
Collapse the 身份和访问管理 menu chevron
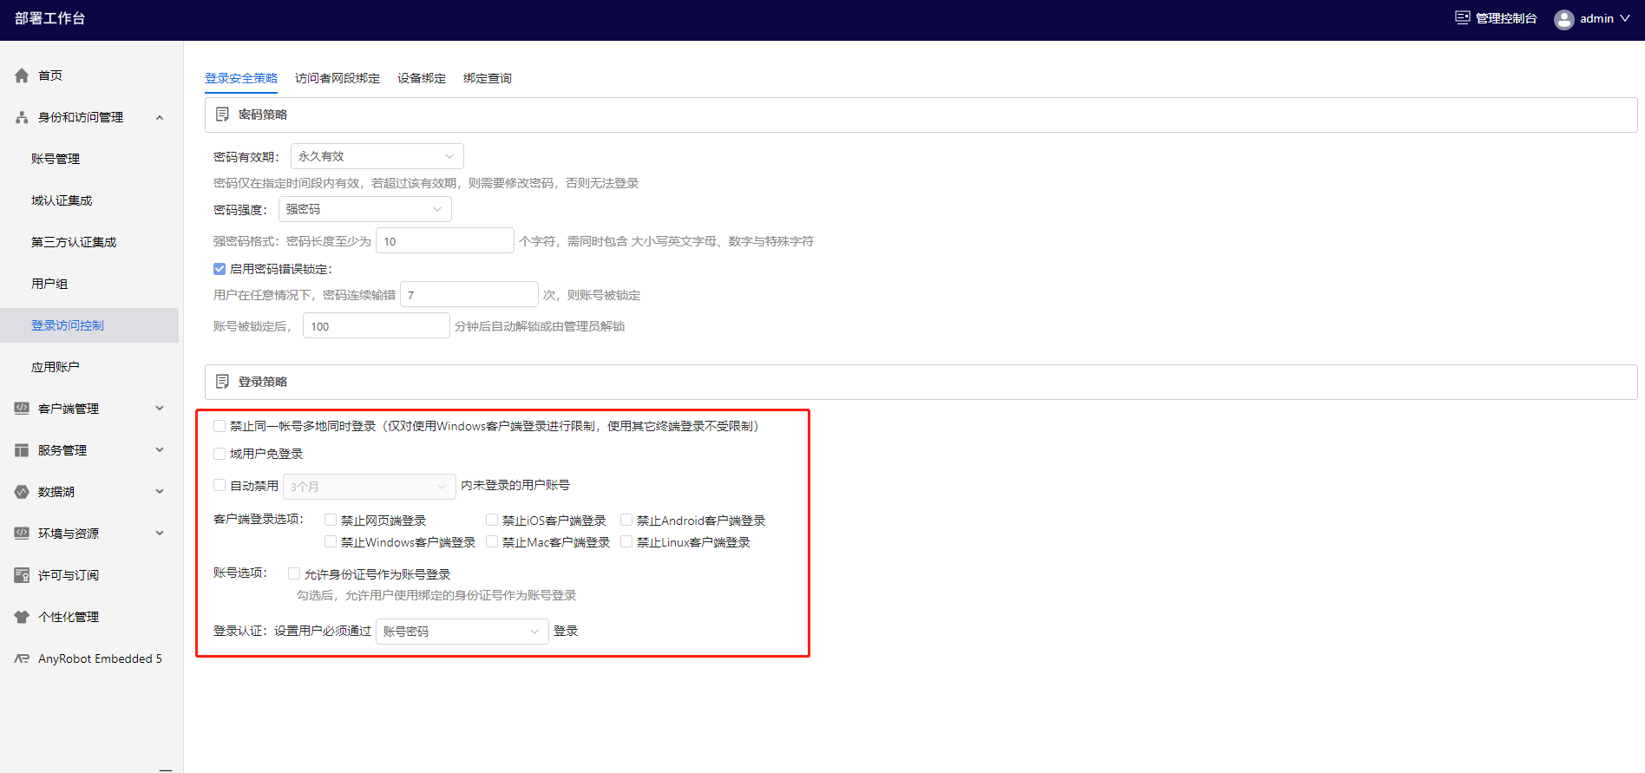[x=160, y=117]
